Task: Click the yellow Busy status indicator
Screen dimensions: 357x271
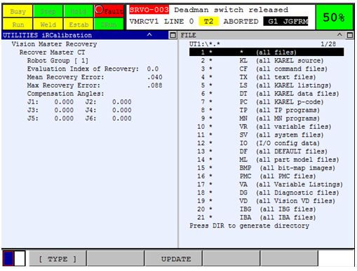Action: pyautogui.click(x=18, y=11)
